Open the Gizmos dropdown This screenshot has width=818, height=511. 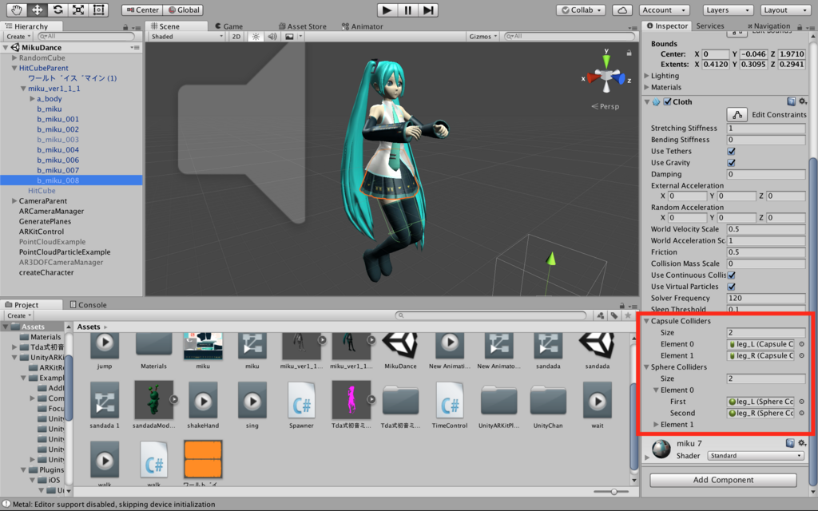point(483,37)
